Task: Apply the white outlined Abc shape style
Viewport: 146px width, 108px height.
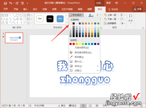Action: click(x=40, y=19)
